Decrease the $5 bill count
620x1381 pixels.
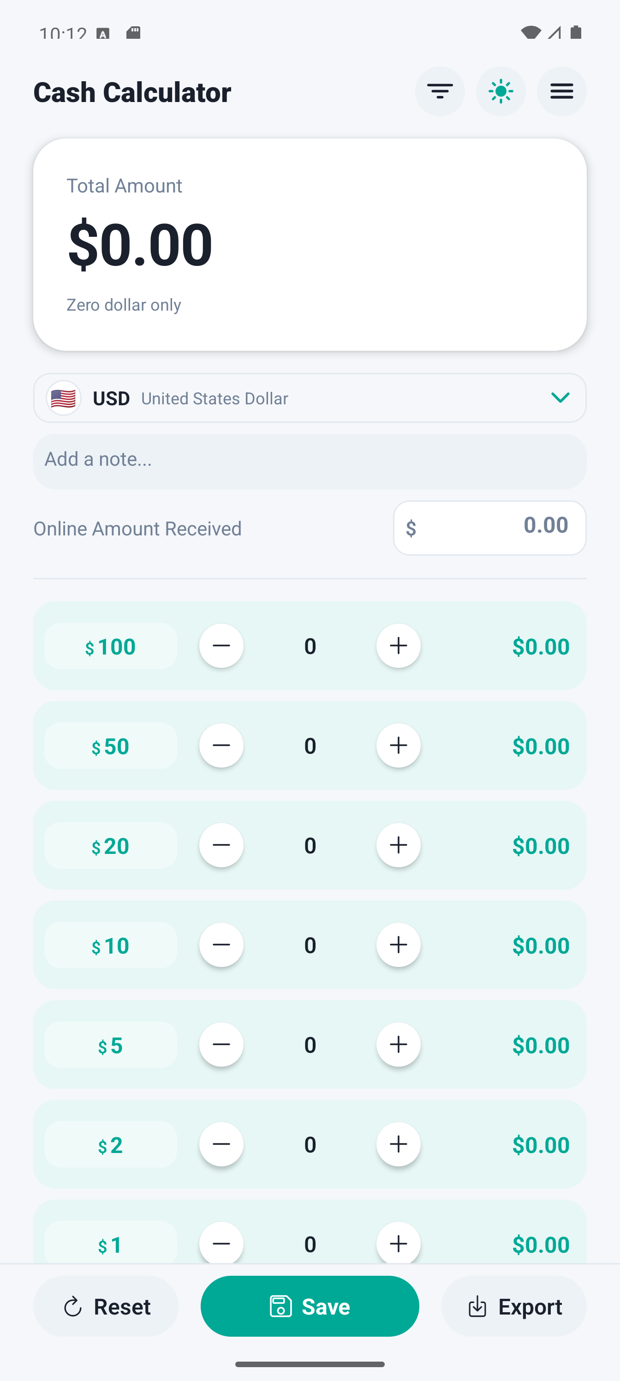(221, 1045)
